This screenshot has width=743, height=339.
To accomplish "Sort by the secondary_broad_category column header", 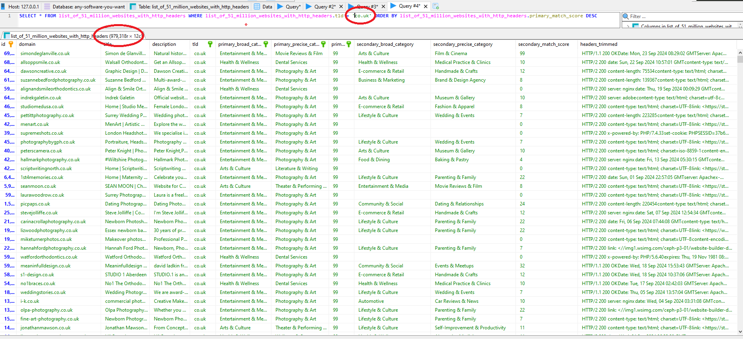I will coord(392,44).
